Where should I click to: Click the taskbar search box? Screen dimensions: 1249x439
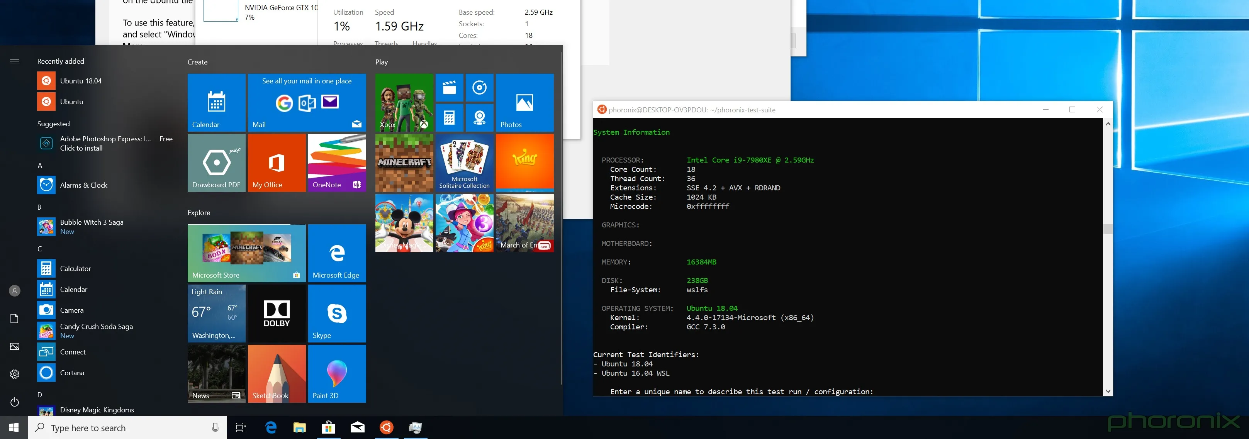point(127,427)
